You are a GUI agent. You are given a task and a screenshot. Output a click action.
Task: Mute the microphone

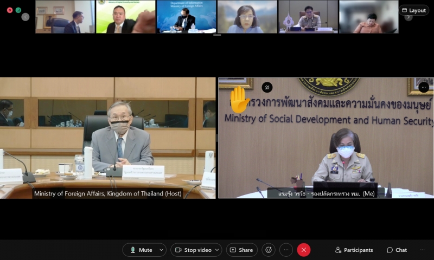[x=141, y=250]
